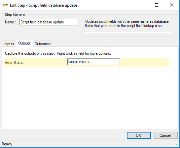The width and height of the screenshot is (180, 148).
Task: Click the outputs instruction text
Action: (58, 53)
